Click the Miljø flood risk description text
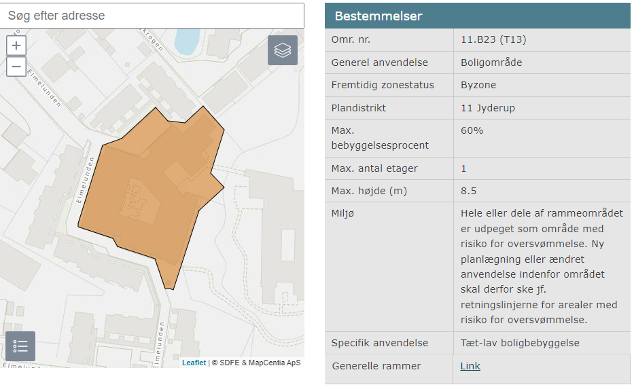This screenshot has width=634, height=387. click(541, 266)
